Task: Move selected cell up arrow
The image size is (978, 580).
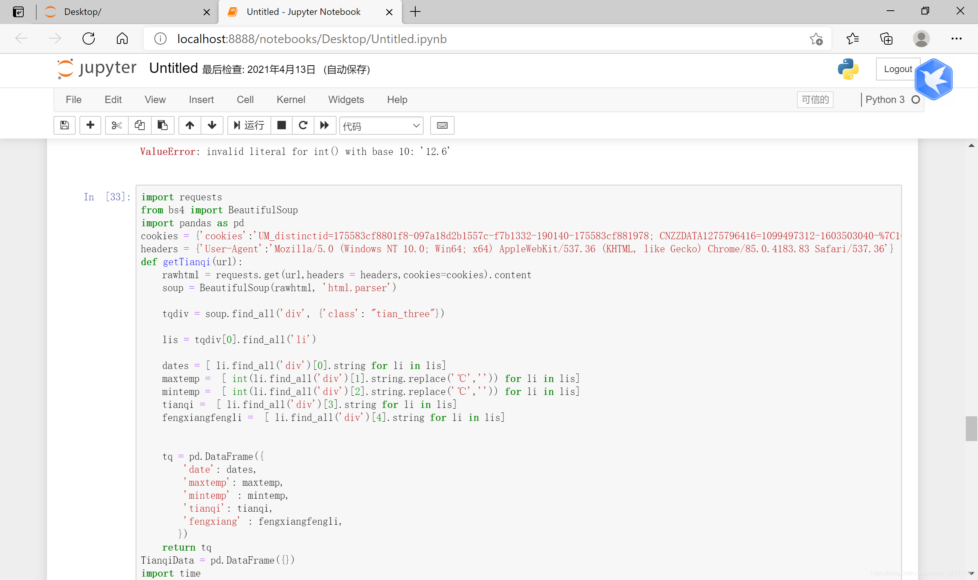Action: coord(190,125)
